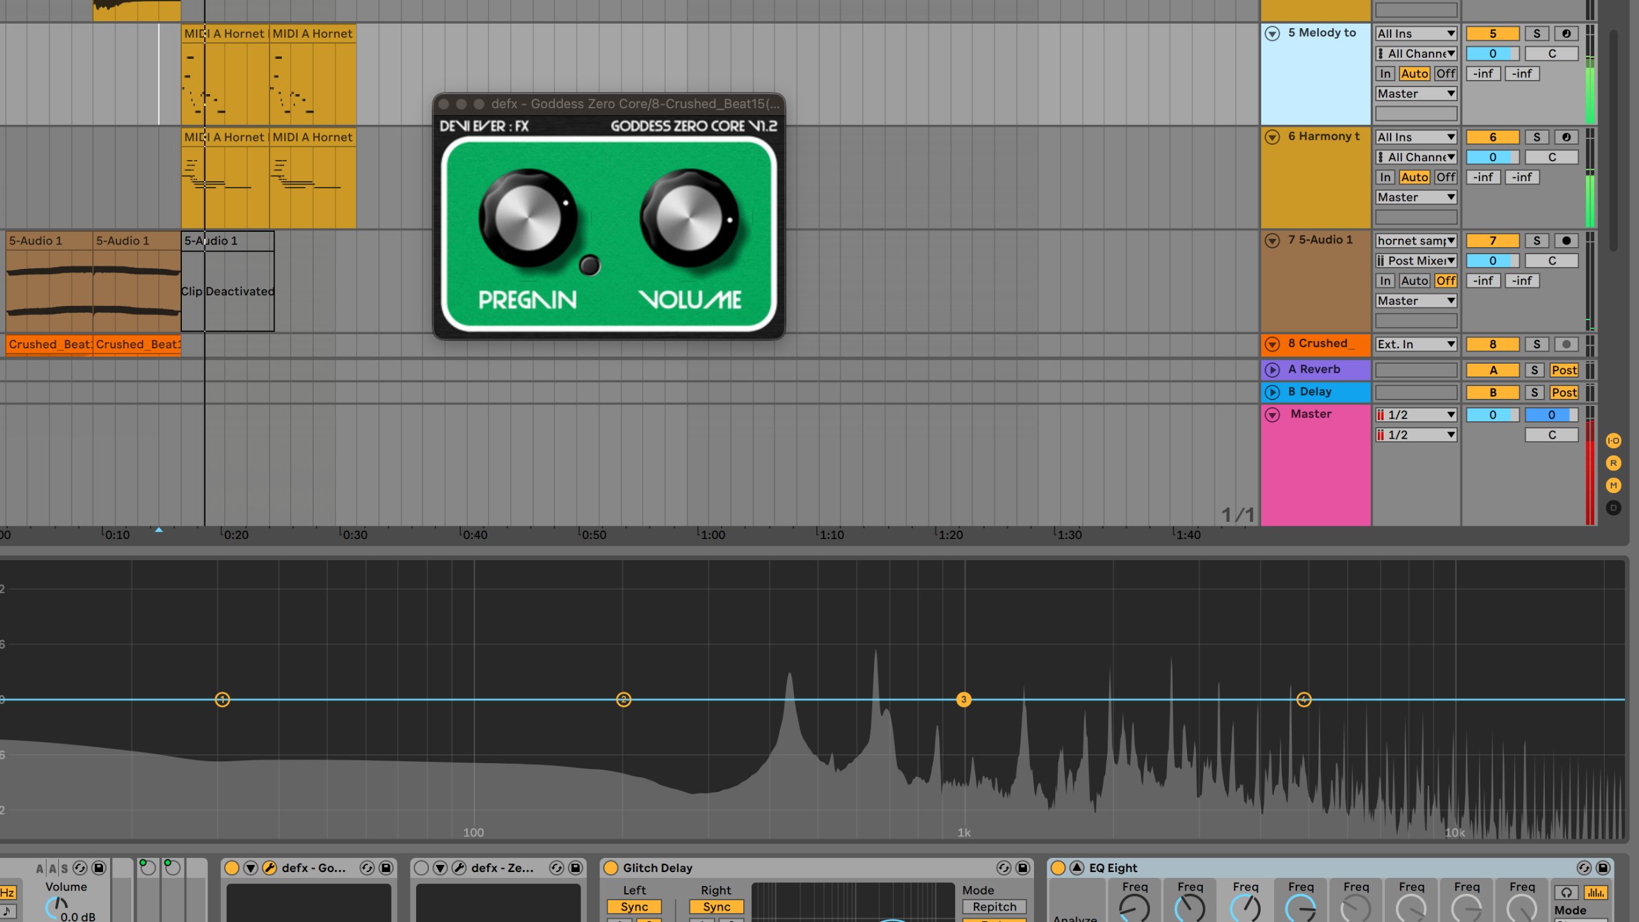1639x922 pixels.
Task: Fold the 6 Harmony track
Action: (1272, 137)
